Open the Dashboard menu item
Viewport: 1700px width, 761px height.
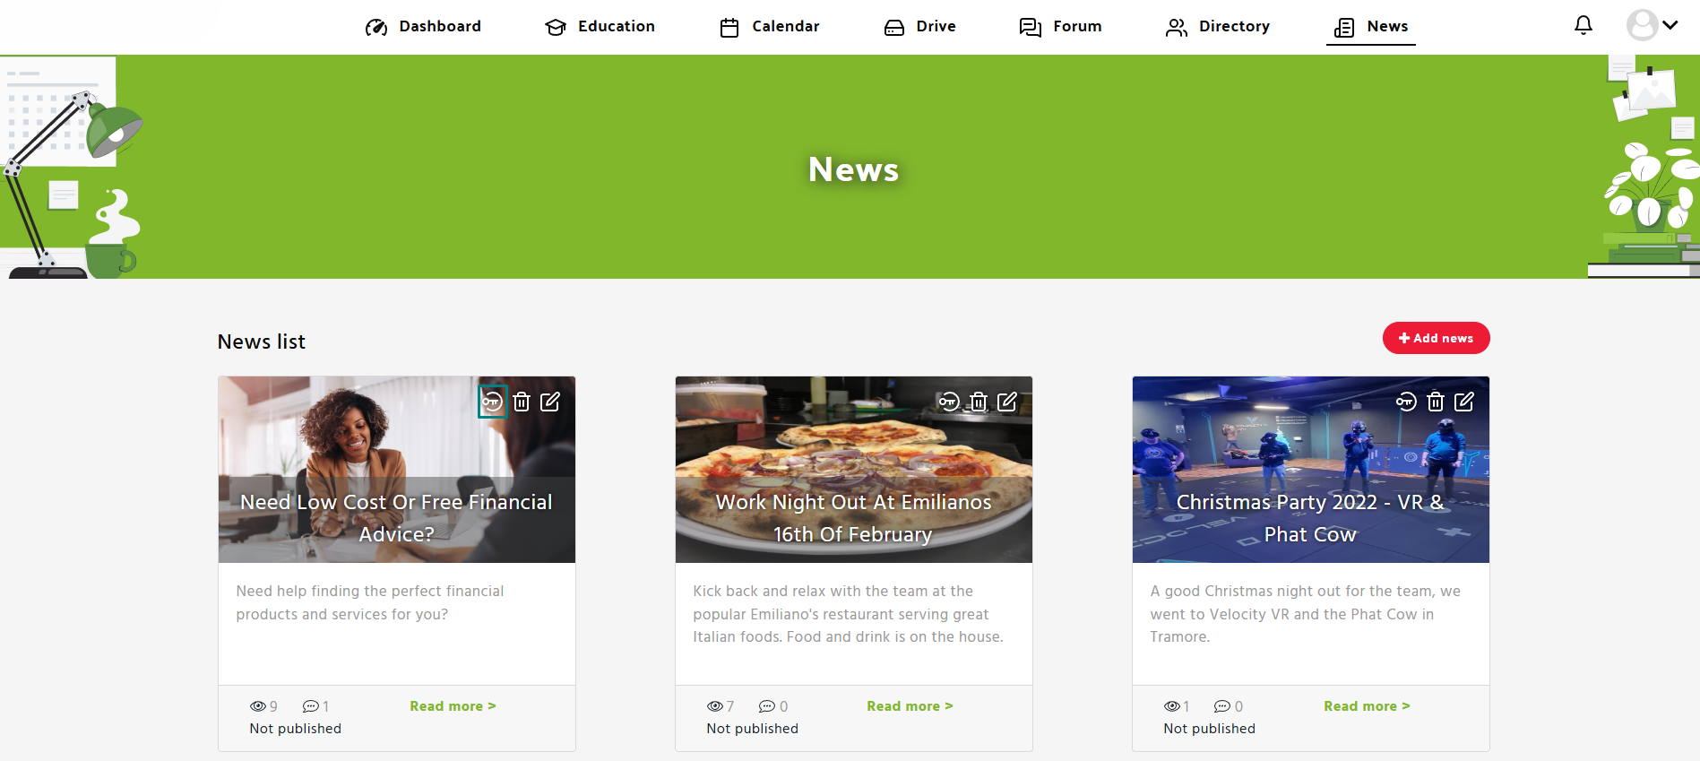pyautogui.click(x=423, y=27)
